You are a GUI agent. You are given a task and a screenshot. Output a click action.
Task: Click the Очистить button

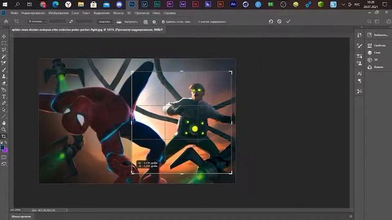click(x=105, y=22)
